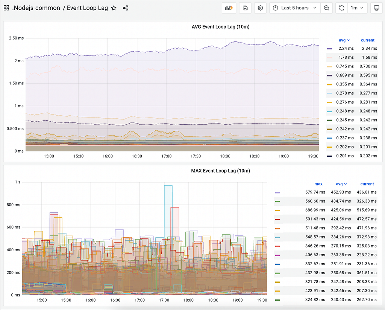Screen dimensions: 385x310
Task: Zoom out the time range
Action: coord(326,8)
